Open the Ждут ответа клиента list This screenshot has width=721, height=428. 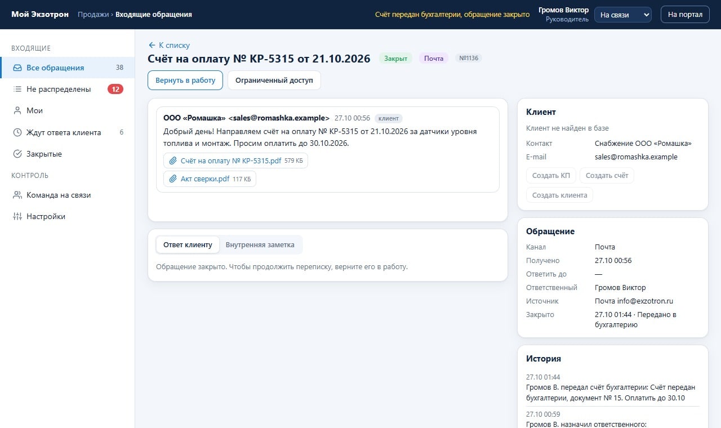(x=68, y=132)
